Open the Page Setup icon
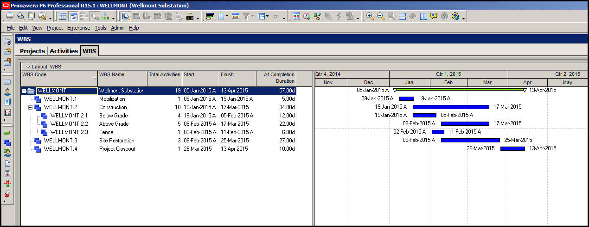 [x=32, y=16]
